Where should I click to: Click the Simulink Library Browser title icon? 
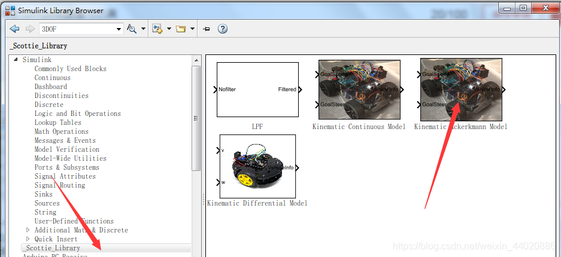pyautogui.click(x=10, y=10)
